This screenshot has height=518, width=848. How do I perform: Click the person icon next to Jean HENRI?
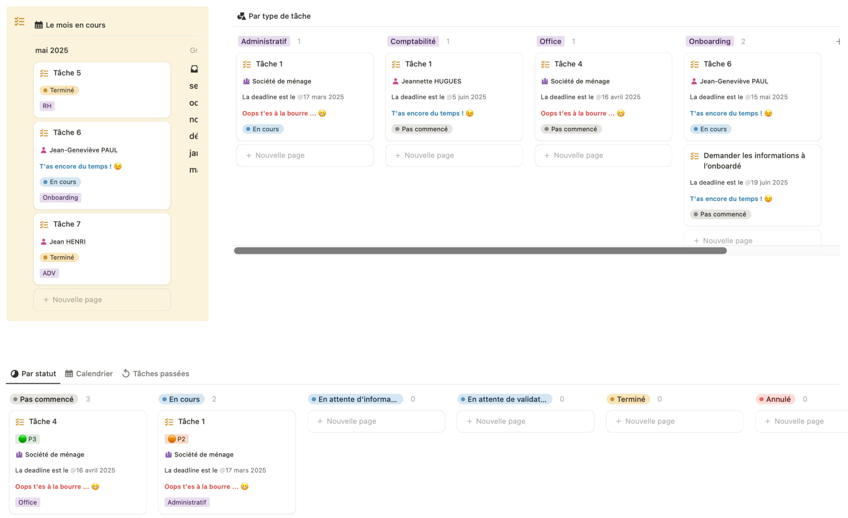coord(43,241)
